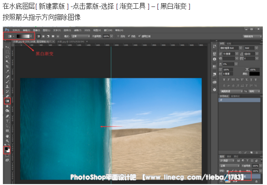Select the History Brush tool
The image size is (267, 185).
pos(7,92)
